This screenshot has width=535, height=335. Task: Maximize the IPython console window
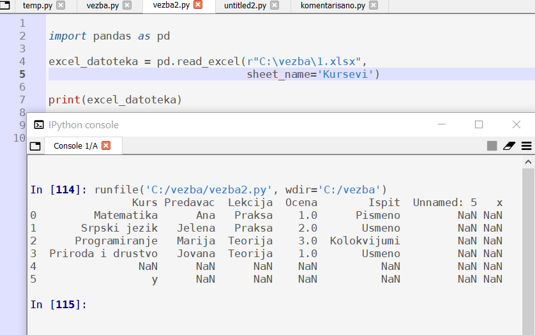(479, 124)
